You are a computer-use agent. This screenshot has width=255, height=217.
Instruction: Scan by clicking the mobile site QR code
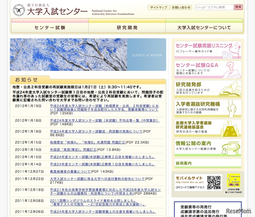pos(214,183)
